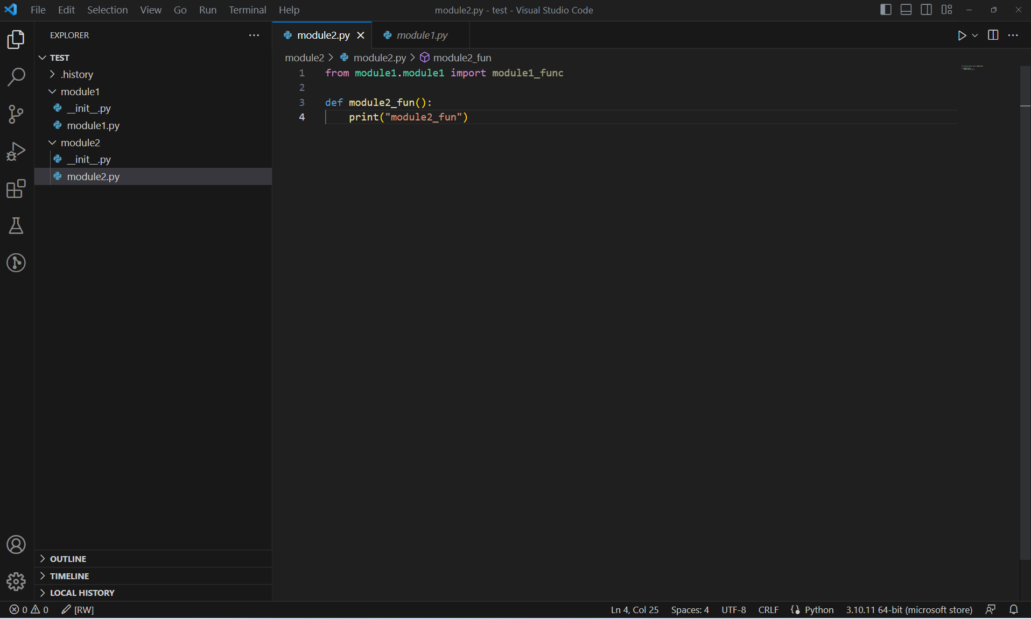Screen dimensions: 1031x619
Task: Split the editor to the right
Action: (x=993, y=35)
